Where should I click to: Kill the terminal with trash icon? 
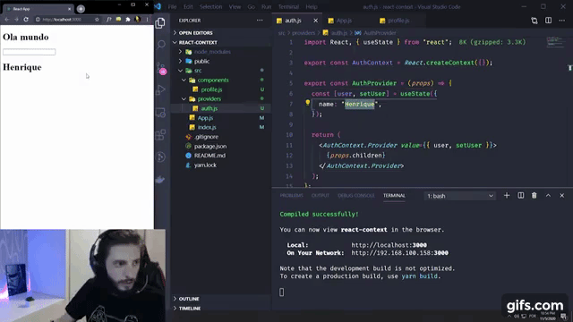(535, 196)
